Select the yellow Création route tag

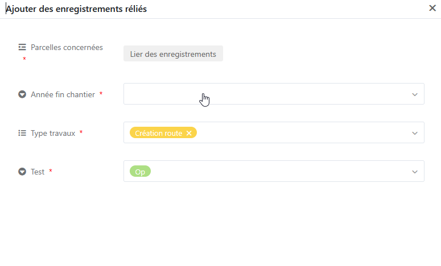[158, 133]
